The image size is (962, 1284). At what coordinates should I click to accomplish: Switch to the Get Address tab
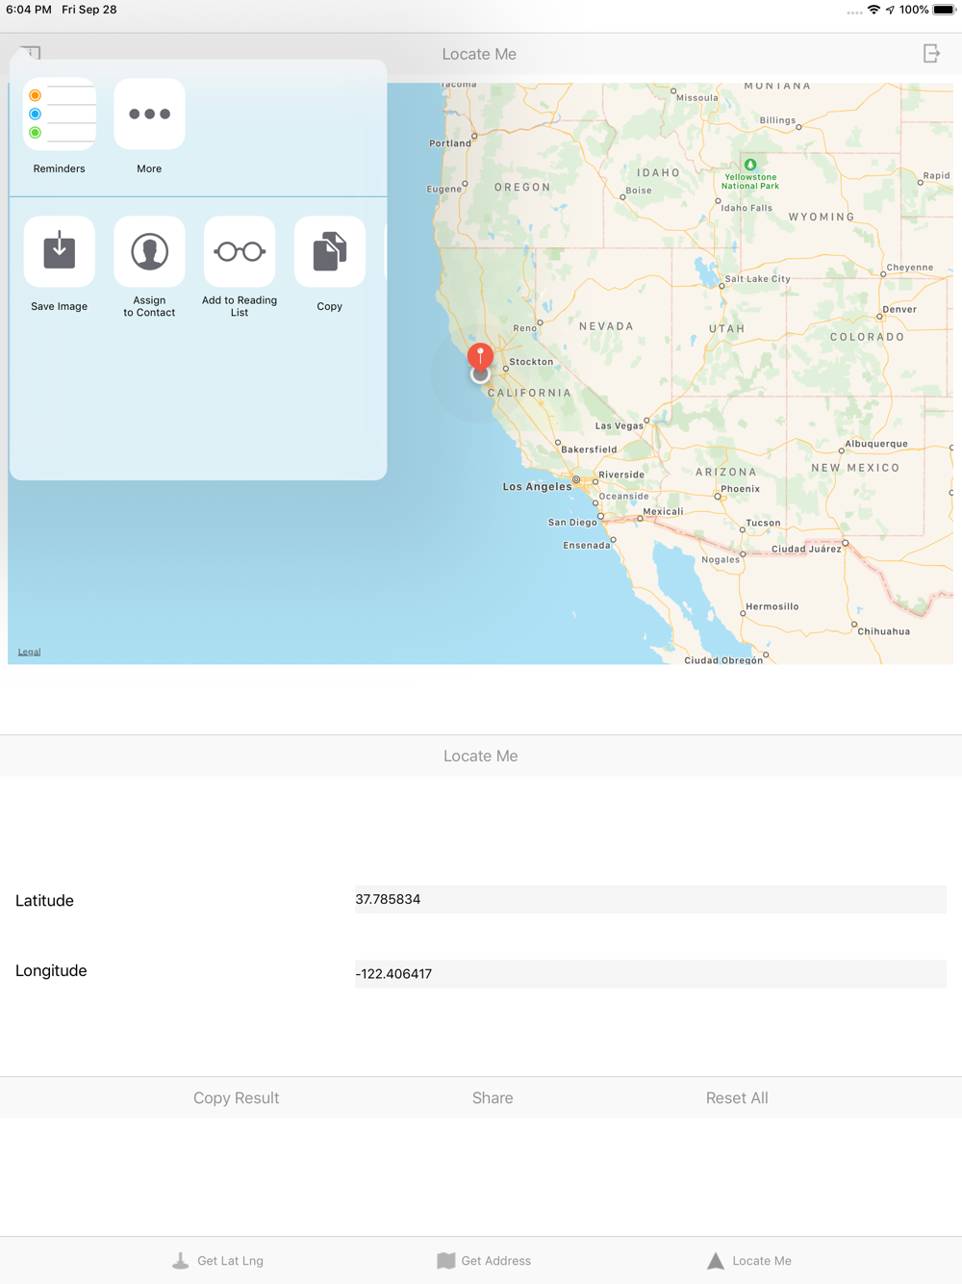tap(484, 1261)
